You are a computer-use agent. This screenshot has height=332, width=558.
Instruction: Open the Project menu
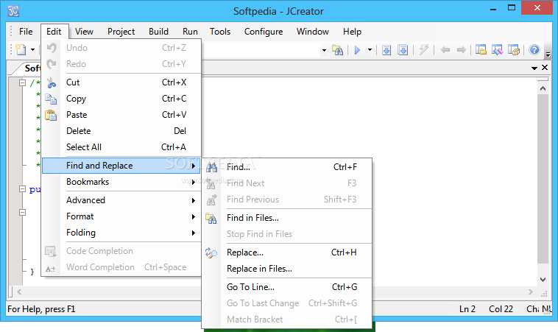[121, 32]
